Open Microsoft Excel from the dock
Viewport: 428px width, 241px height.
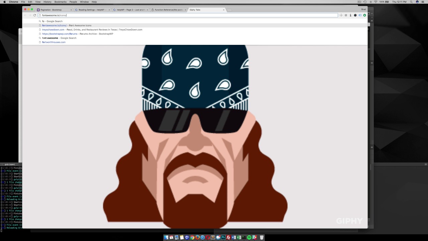tap(239, 237)
